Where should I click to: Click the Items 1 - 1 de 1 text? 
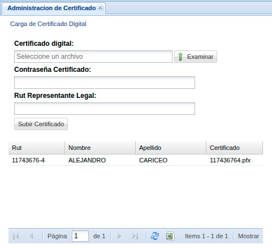(206, 236)
